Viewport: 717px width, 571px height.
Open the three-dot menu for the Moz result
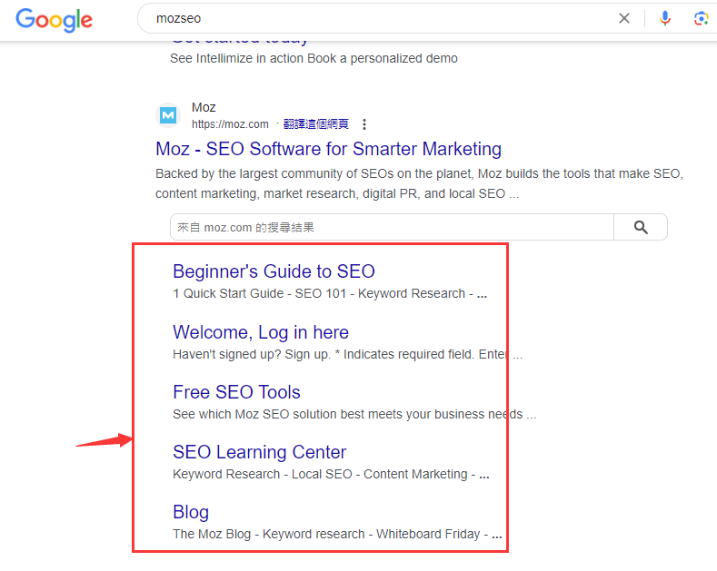[x=364, y=124]
